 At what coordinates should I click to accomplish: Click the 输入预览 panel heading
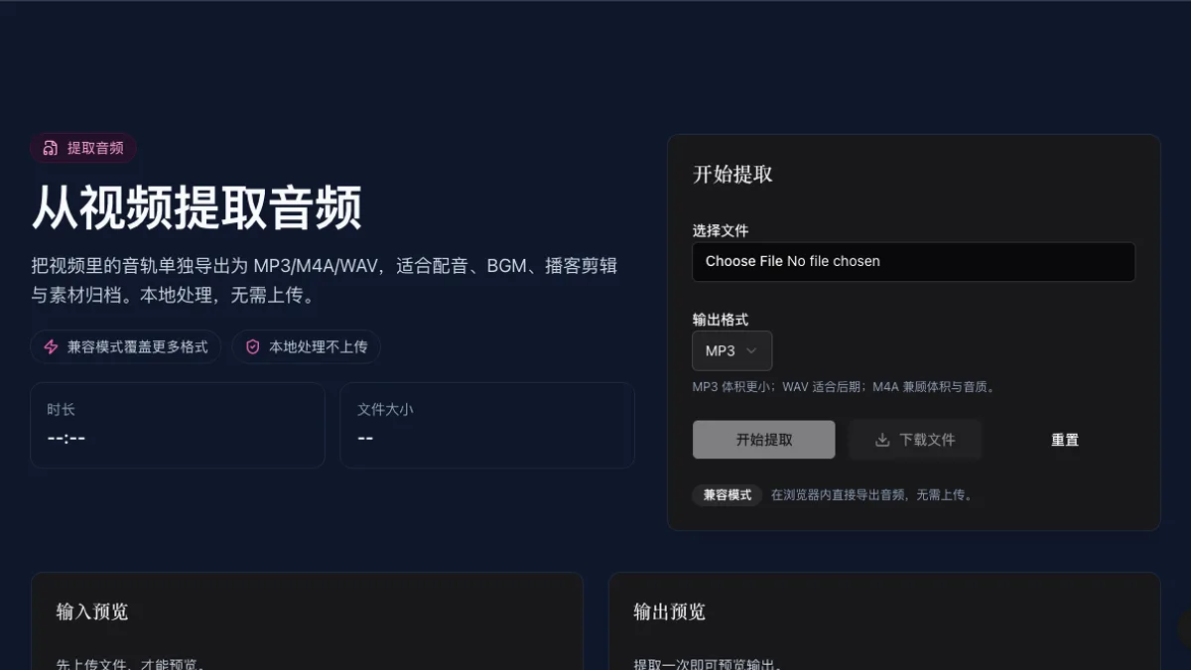coord(92,612)
